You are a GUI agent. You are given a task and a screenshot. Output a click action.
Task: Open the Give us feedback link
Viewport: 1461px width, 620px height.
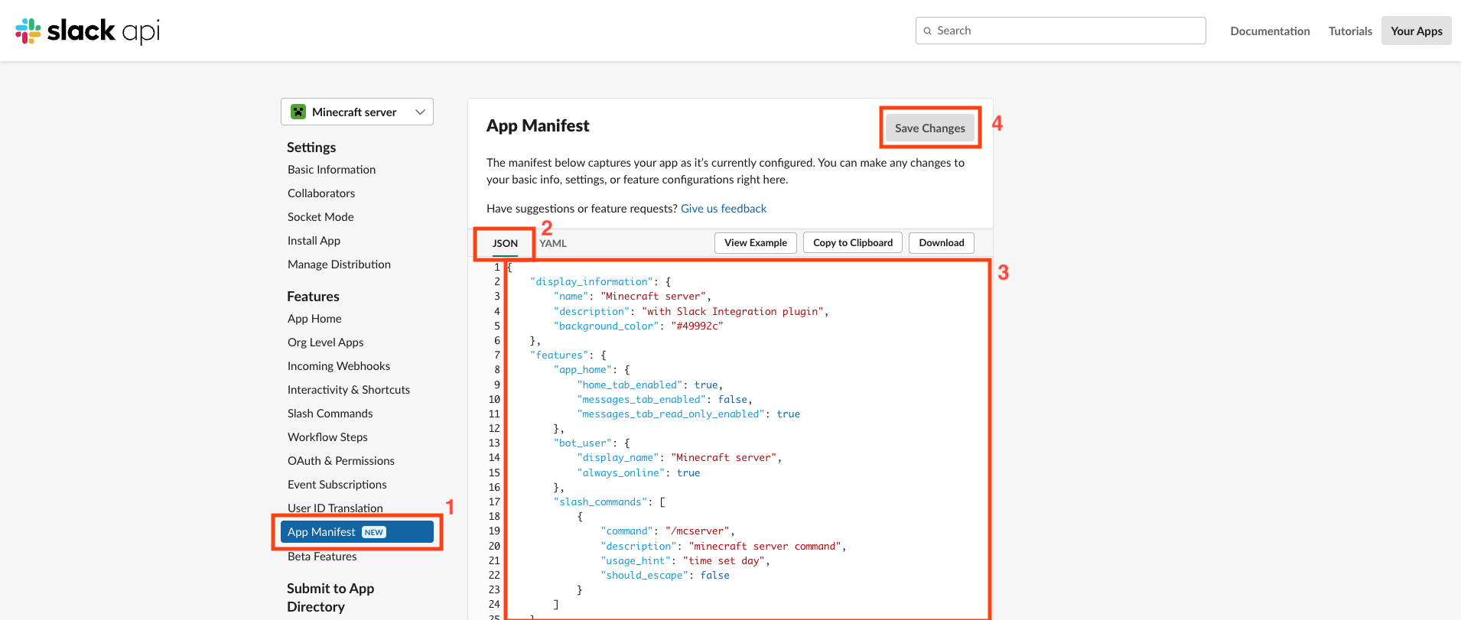(724, 209)
